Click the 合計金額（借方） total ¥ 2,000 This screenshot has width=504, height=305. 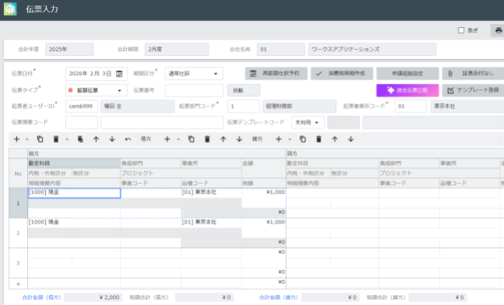coord(93,297)
